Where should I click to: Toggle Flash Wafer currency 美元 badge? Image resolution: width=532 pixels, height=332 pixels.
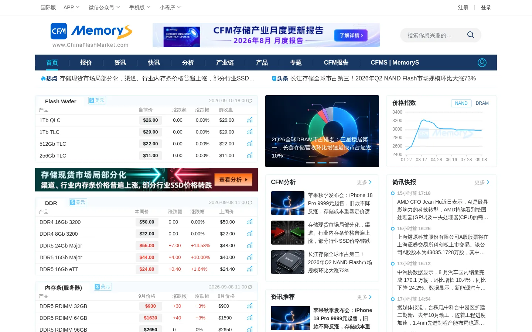[97, 100]
